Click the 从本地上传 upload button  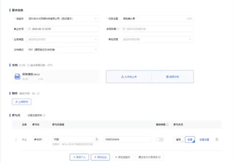(129, 77)
